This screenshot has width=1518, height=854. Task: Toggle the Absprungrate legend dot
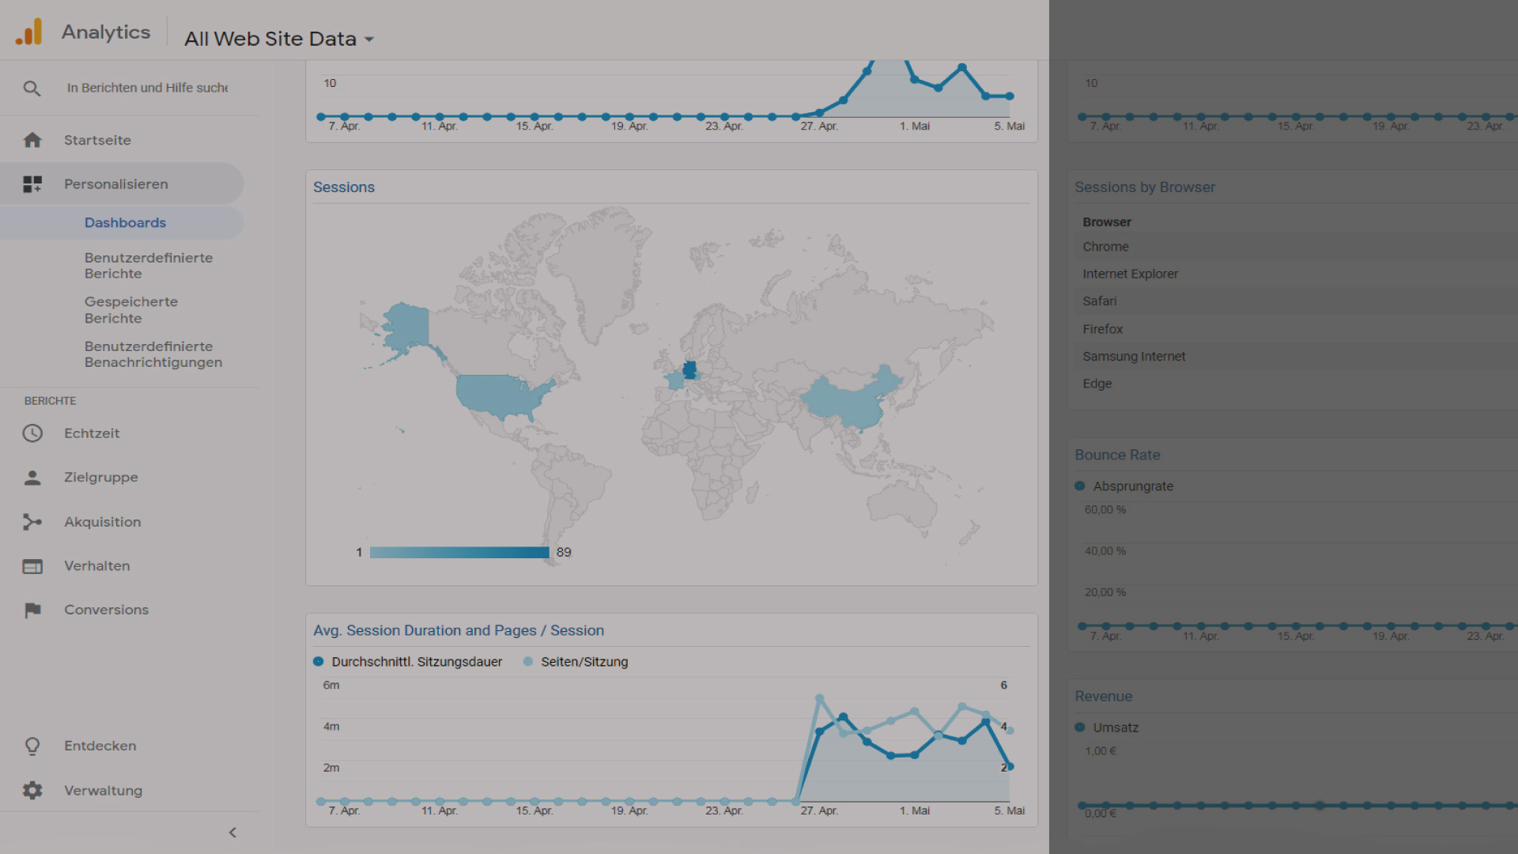pos(1080,486)
